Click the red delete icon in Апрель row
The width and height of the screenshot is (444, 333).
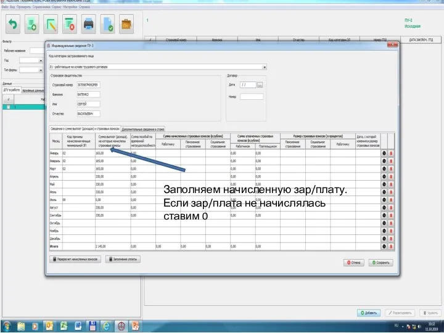point(391,176)
